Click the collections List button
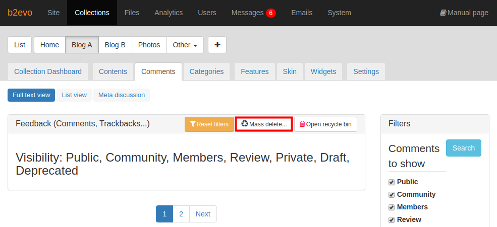The image size is (497, 227). click(20, 45)
